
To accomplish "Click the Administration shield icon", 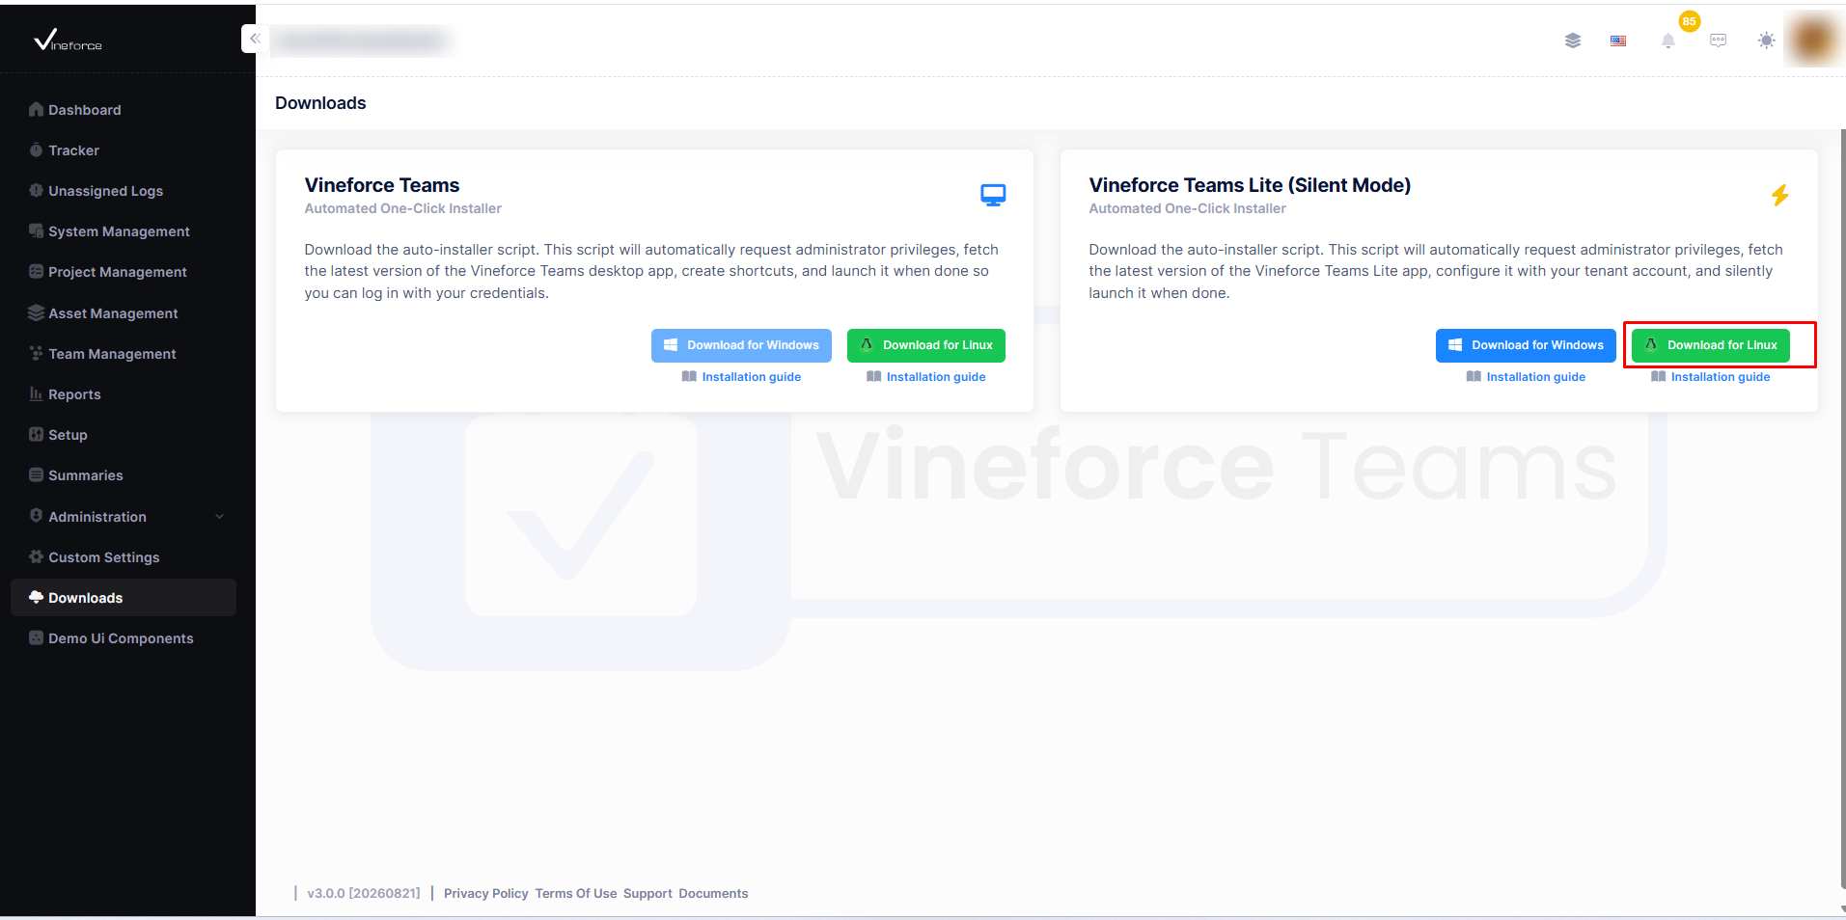I will (x=36, y=515).
